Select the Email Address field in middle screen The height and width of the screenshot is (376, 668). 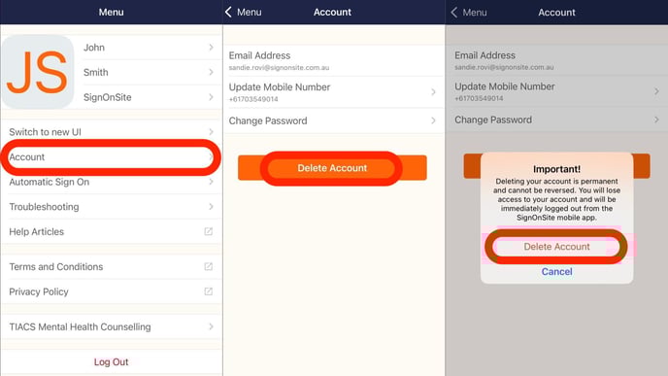[334, 61]
